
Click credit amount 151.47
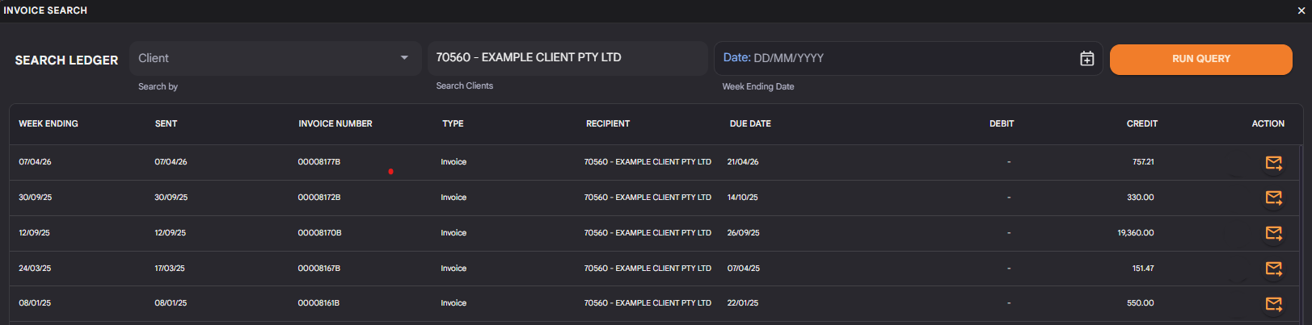click(x=1143, y=269)
